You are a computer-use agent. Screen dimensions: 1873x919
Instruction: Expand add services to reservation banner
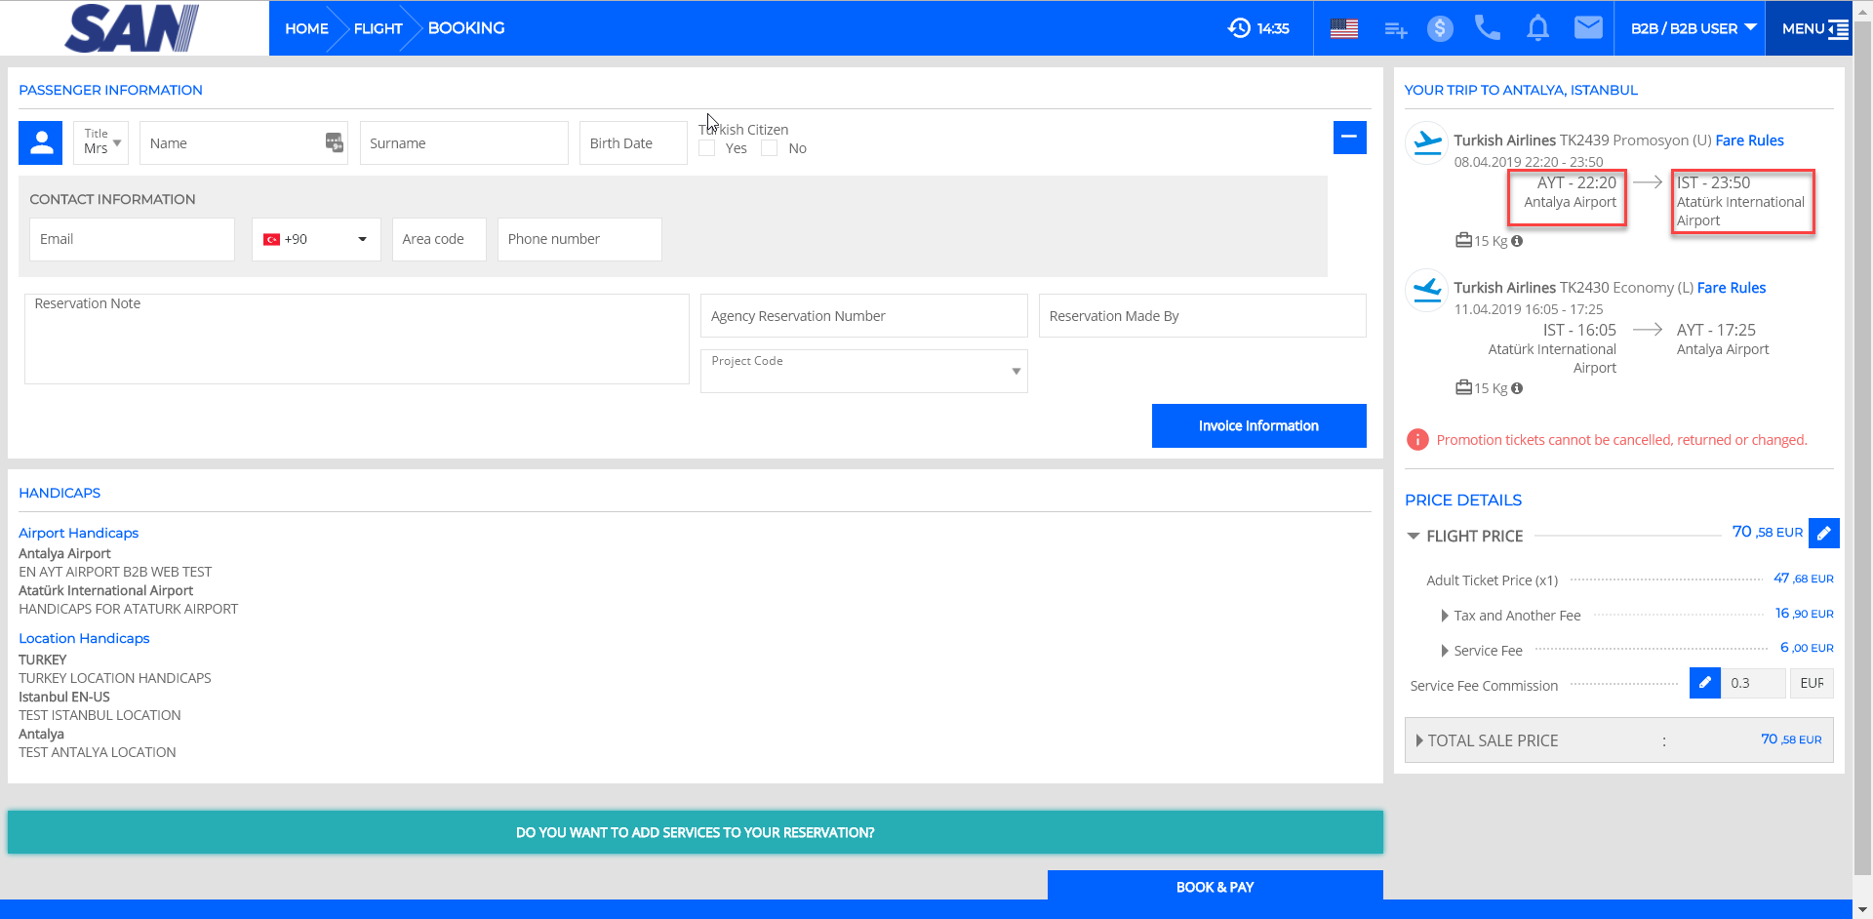click(x=696, y=832)
